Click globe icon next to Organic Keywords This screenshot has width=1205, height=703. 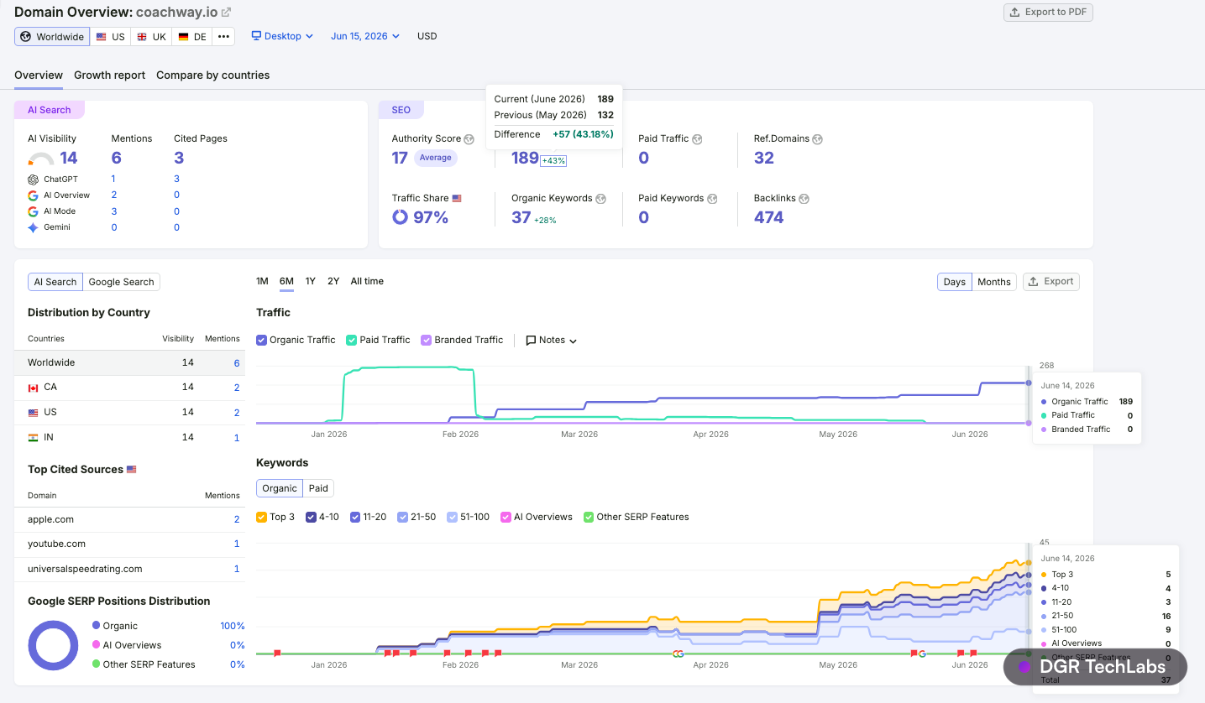tap(600, 199)
